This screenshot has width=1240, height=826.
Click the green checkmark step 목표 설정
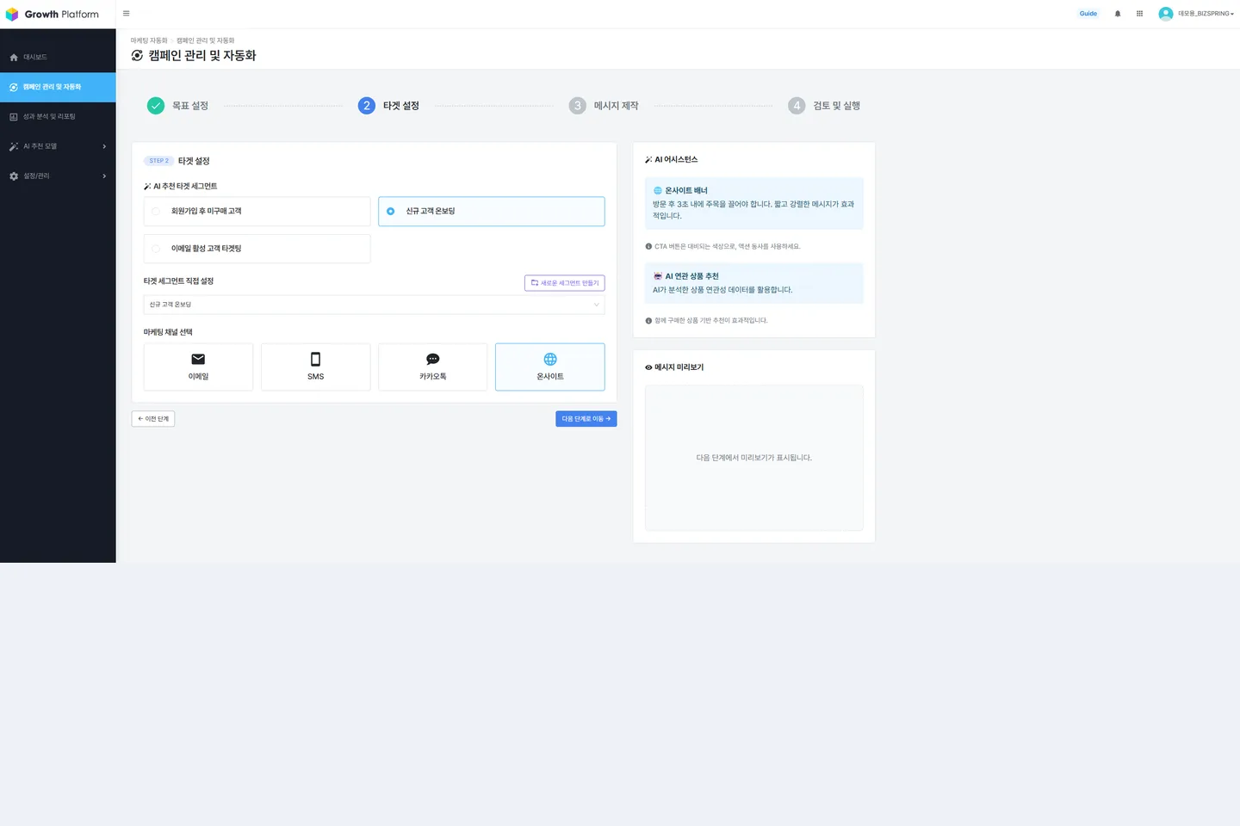pos(156,106)
